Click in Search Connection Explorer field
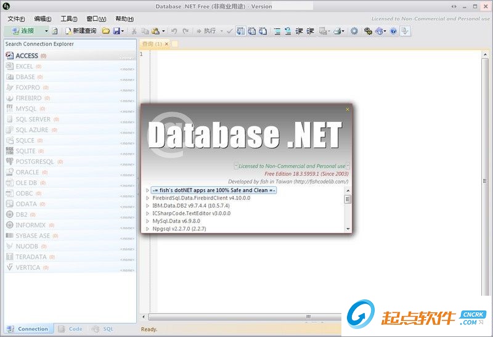Viewport: 493px width, 337px height. tap(70, 44)
